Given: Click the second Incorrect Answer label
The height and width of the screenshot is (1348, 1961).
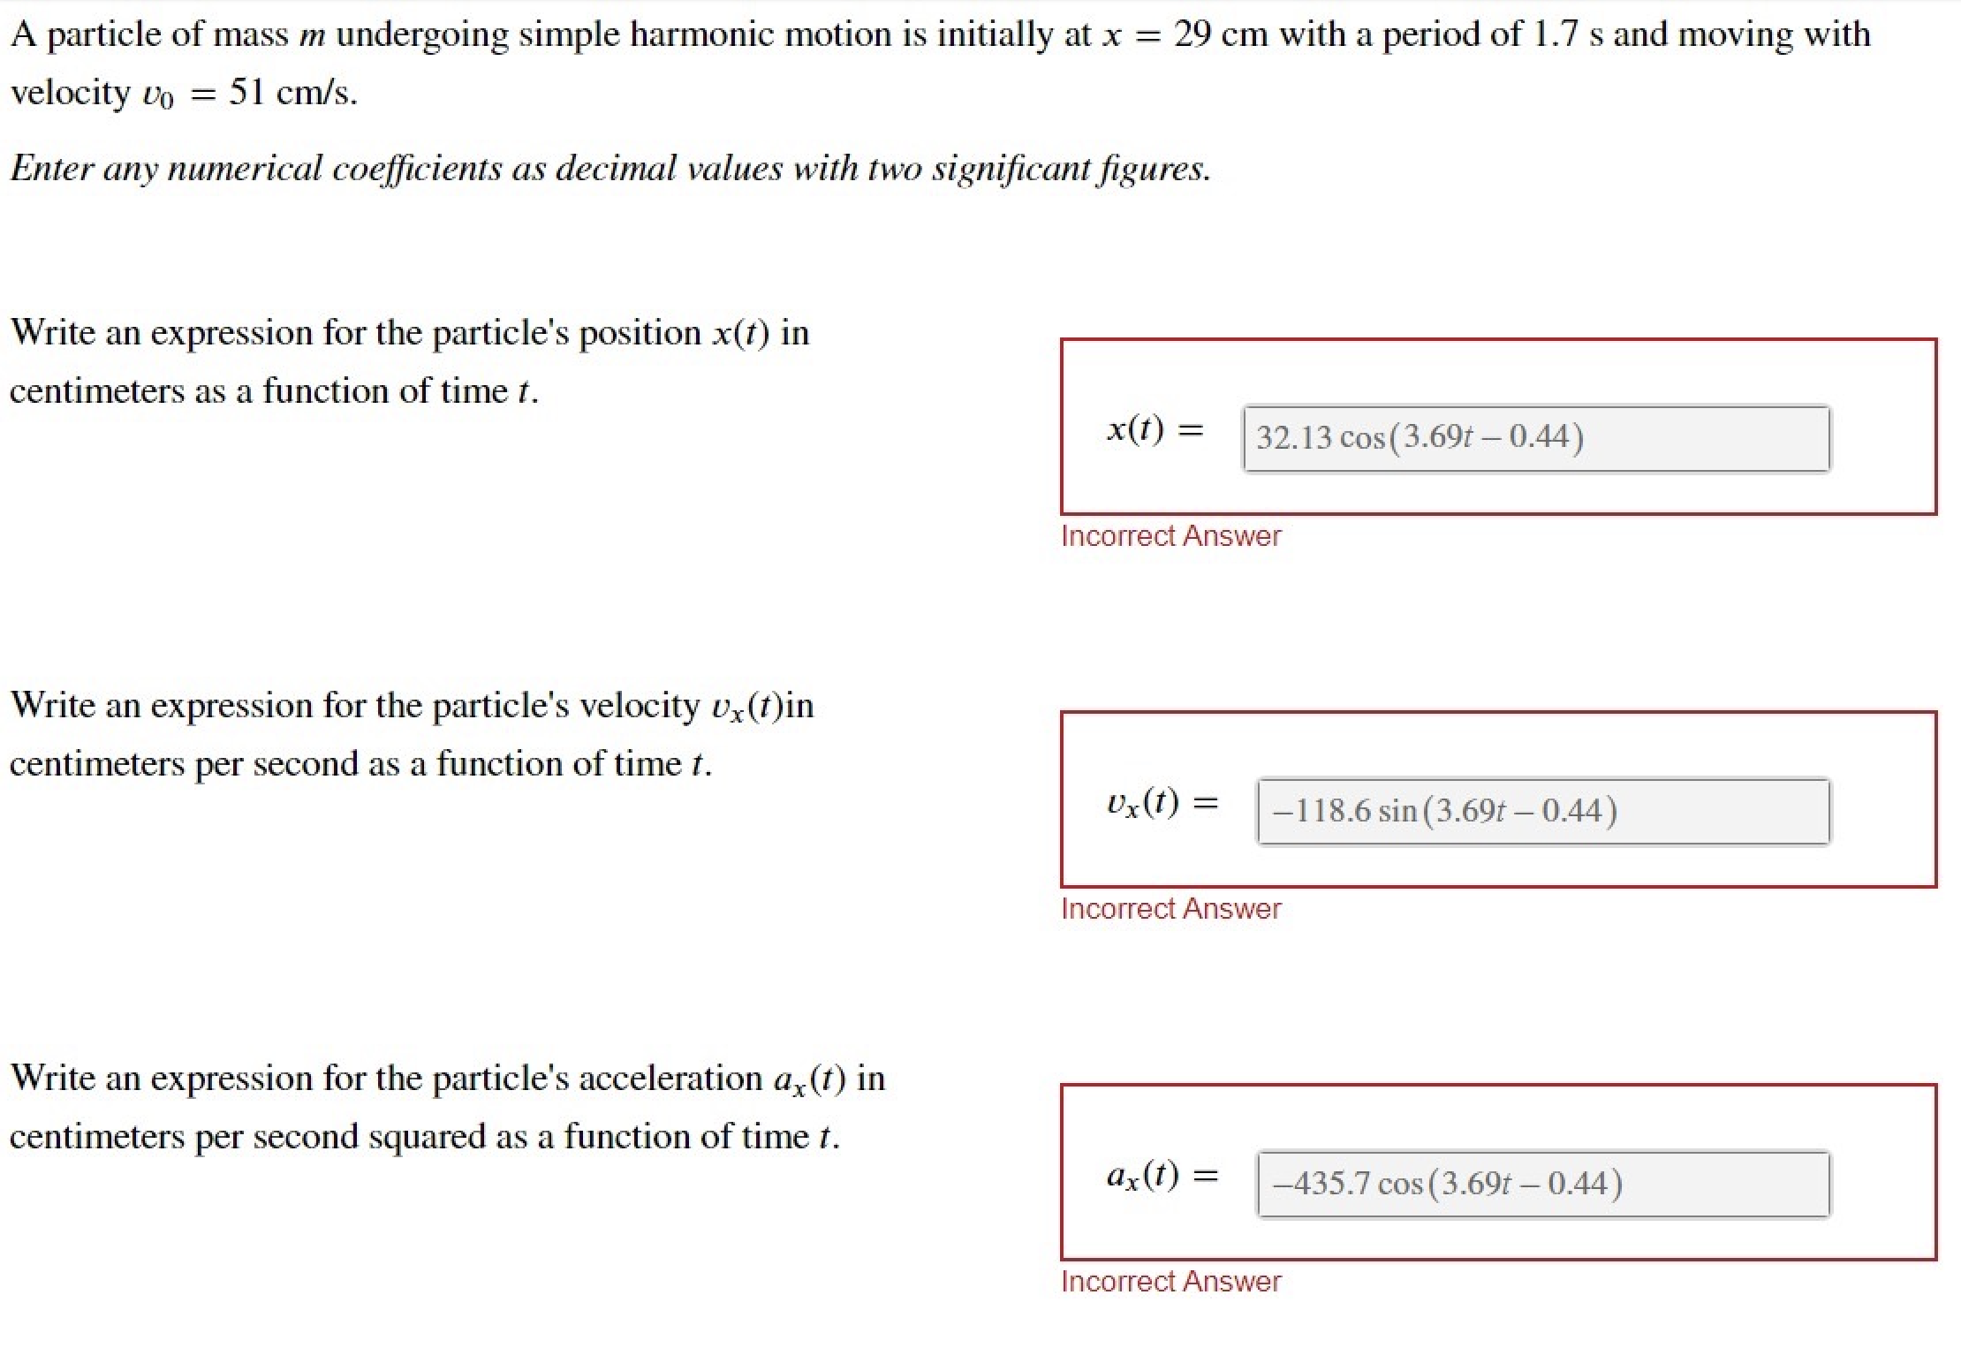Looking at the screenshot, I should (x=1171, y=908).
